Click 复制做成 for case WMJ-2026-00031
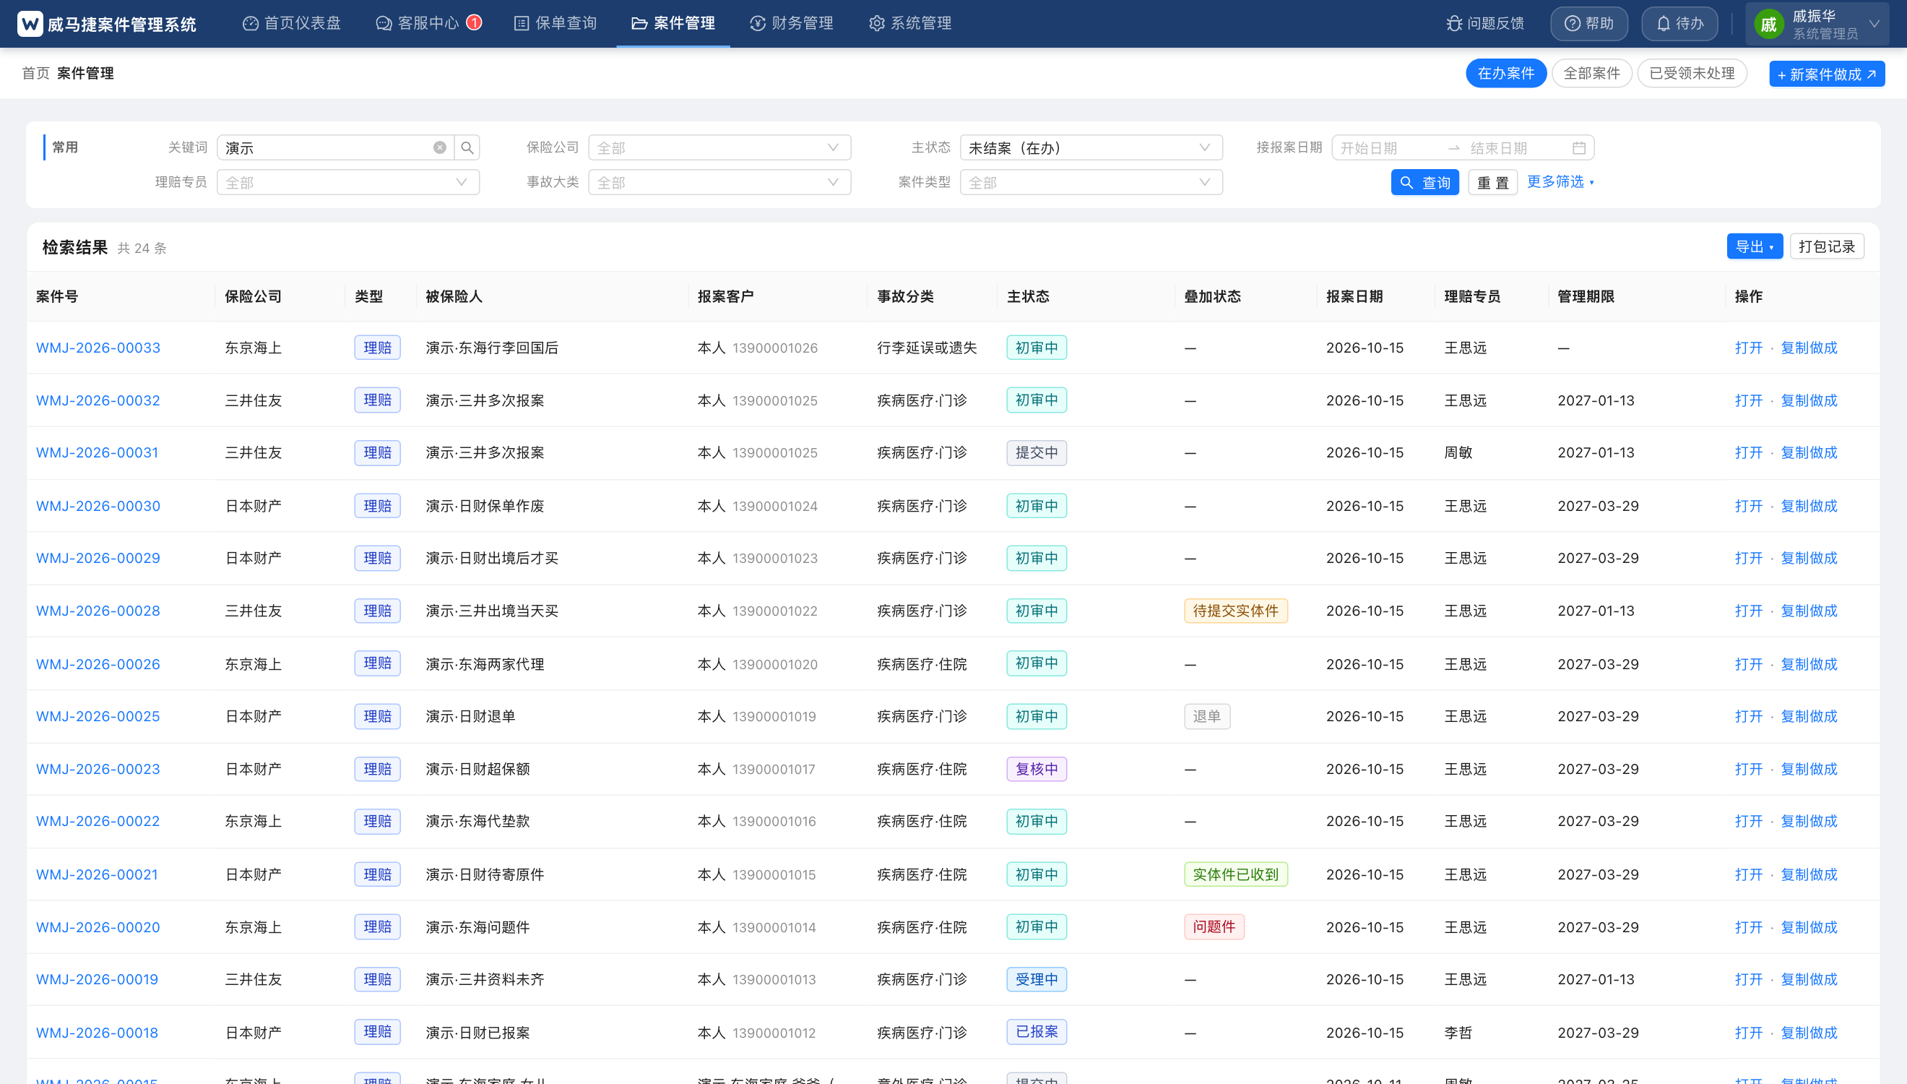Image resolution: width=1907 pixels, height=1084 pixels. pos(1809,452)
